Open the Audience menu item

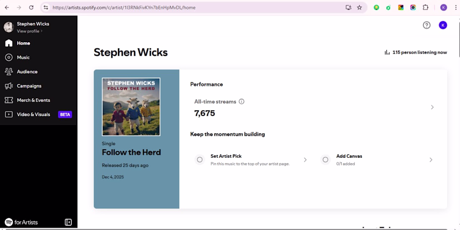(x=27, y=72)
